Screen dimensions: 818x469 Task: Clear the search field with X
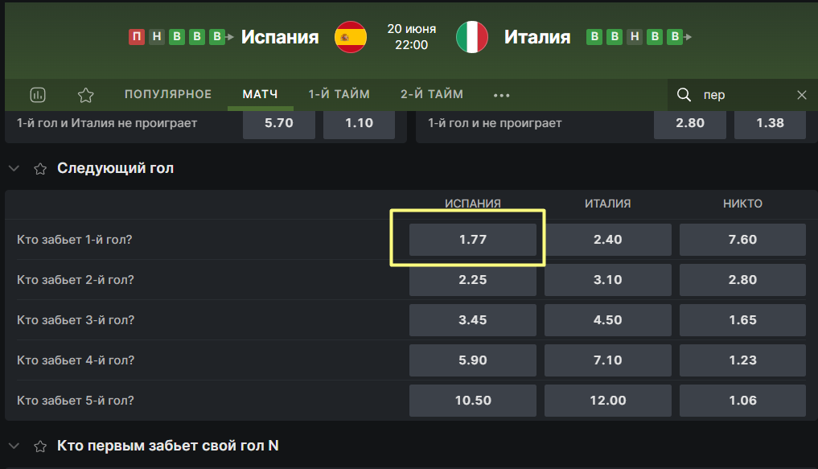802,95
